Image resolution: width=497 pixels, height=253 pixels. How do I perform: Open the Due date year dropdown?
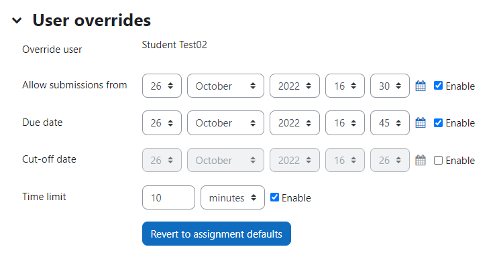click(x=294, y=122)
